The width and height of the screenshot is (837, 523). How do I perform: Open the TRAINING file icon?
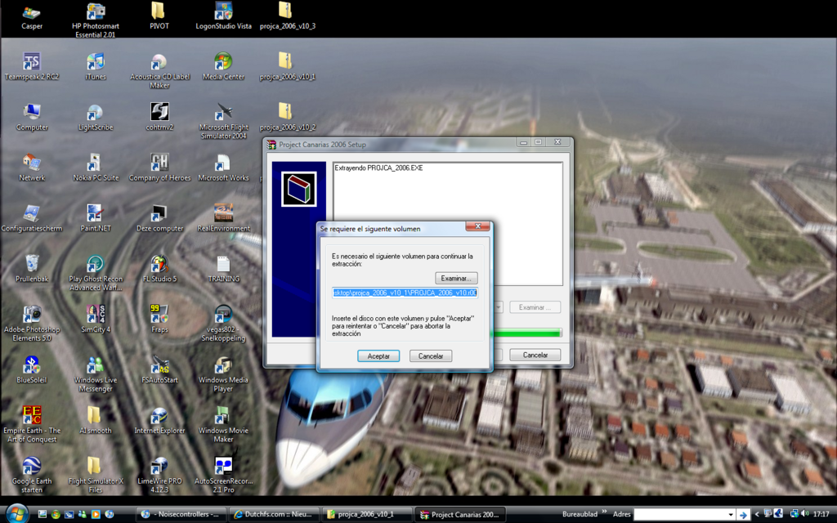[x=223, y=268]
